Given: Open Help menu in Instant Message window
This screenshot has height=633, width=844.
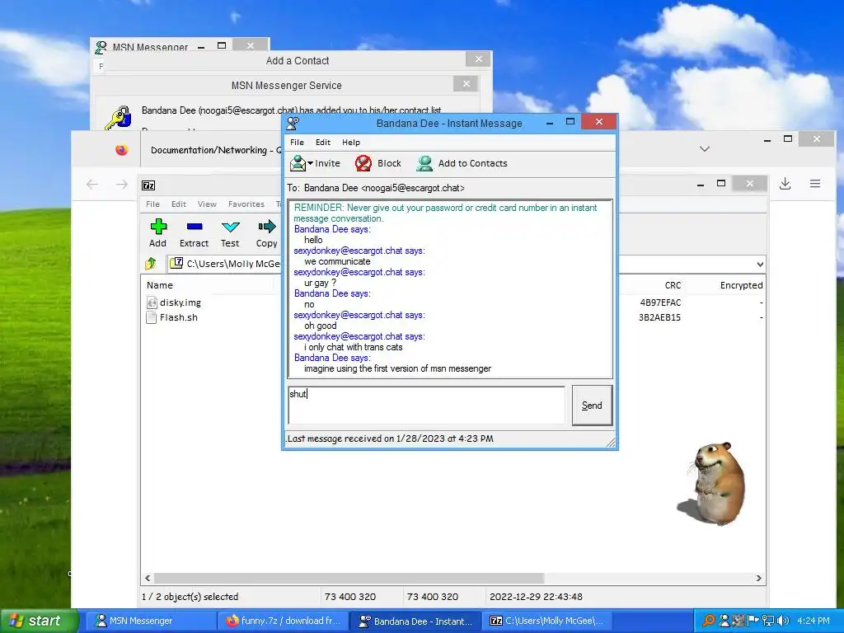Looking at the screenshot, I should (x=351, y=142).
